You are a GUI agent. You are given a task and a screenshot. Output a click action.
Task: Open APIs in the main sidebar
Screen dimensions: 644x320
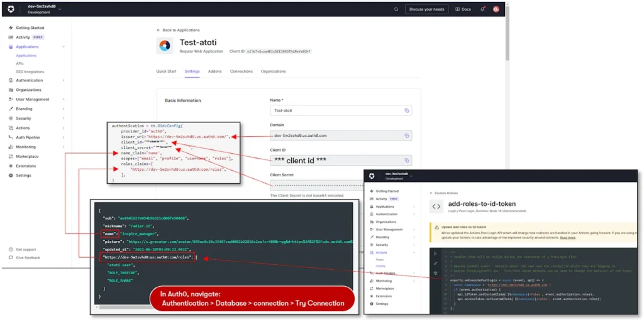pos(19,63)
